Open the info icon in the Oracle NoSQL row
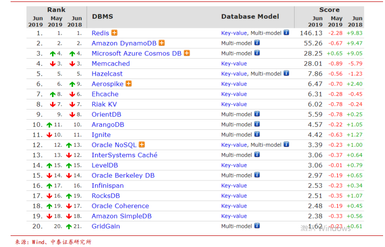 (x=286, y=144)
